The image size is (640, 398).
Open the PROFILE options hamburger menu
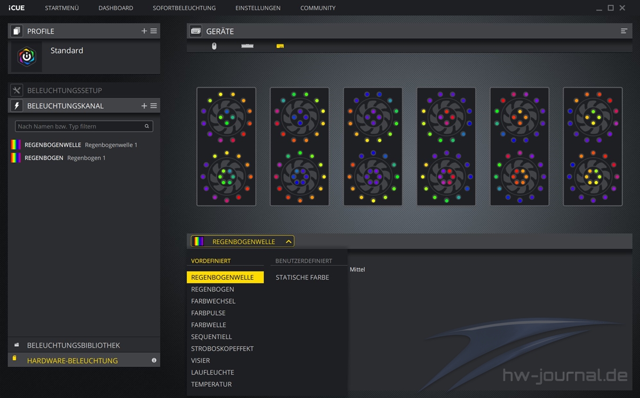154,31
